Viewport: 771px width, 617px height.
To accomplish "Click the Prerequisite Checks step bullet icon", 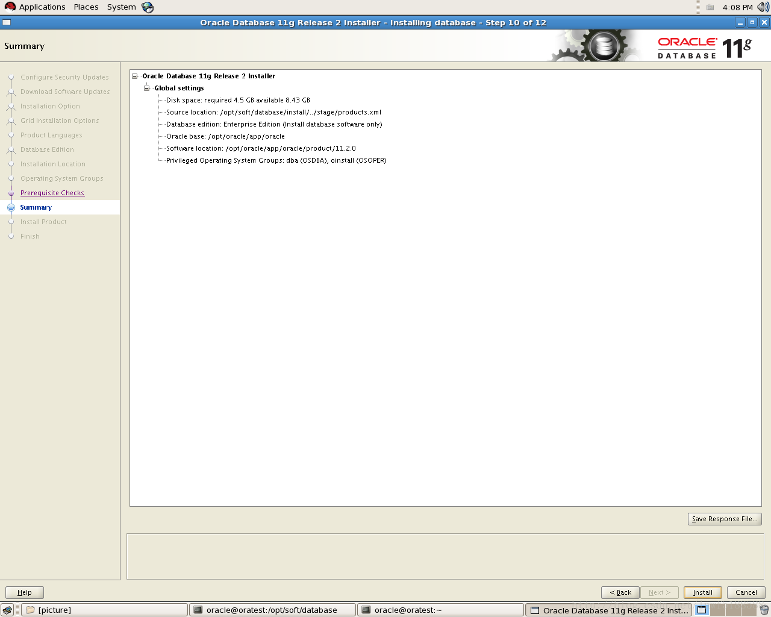I will [x=11, y=193].
